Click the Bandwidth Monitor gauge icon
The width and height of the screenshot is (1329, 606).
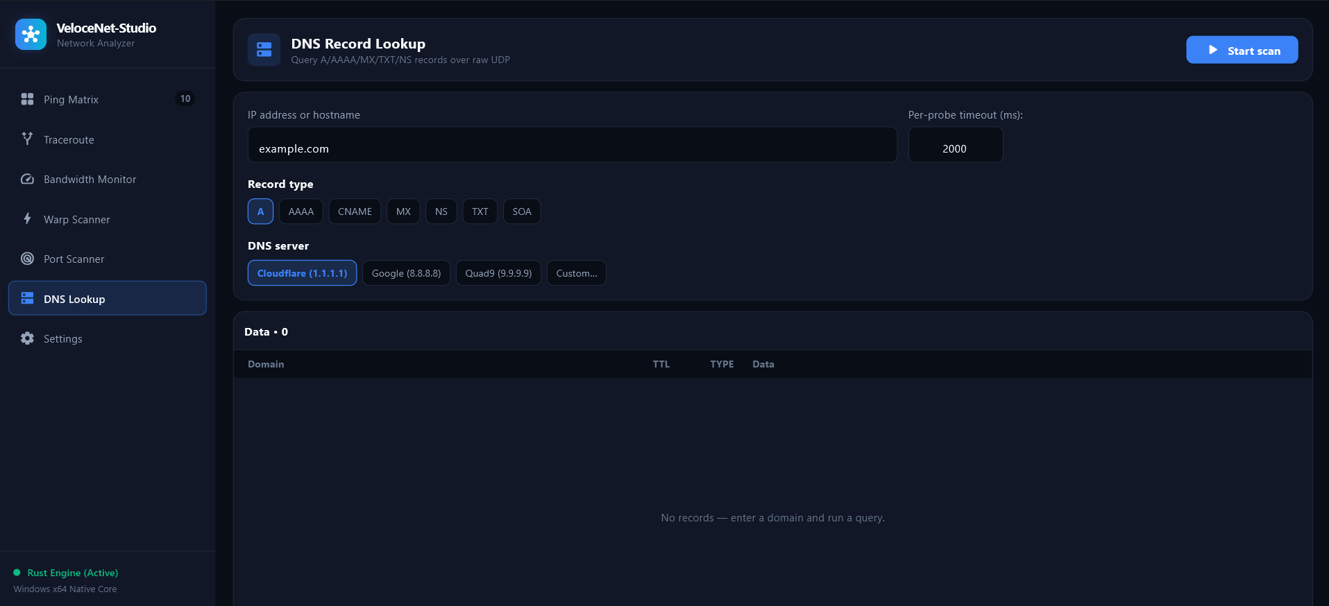coord(27,179)
